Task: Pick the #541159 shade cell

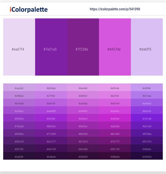Action: point(115,148)
